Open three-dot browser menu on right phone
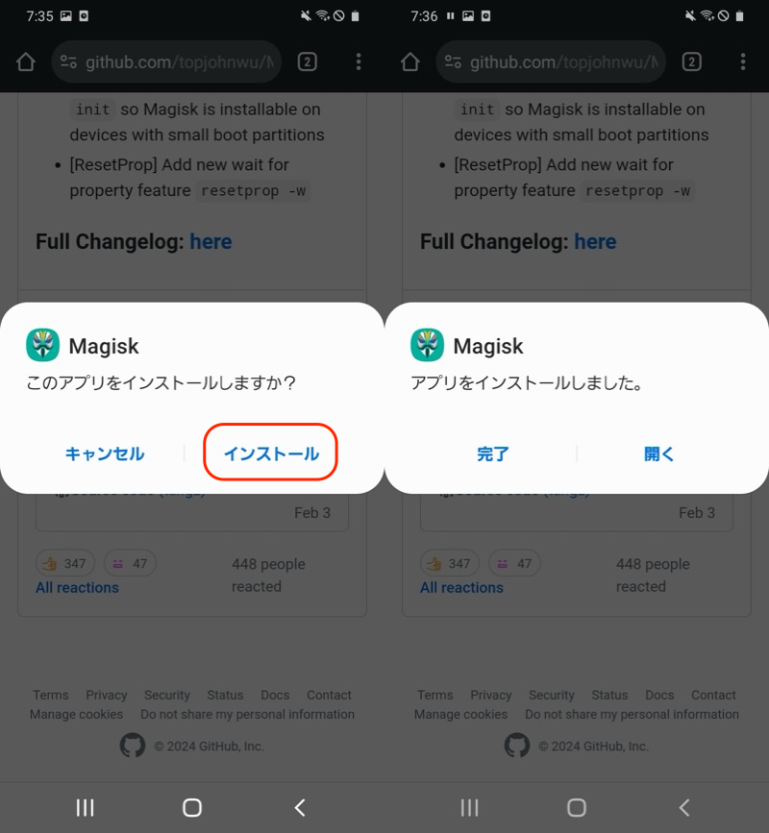Image resolution: width=769 pixels, height=833 pixels. coord(743,62)
